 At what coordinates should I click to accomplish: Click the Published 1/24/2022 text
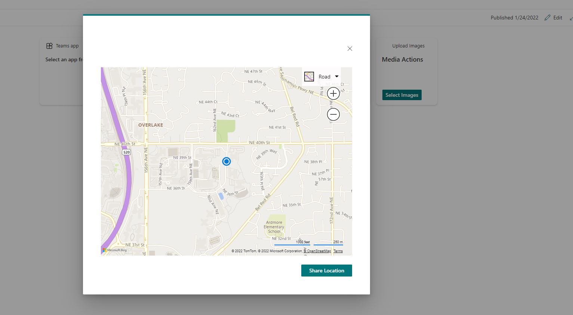[x=514, y=17]
